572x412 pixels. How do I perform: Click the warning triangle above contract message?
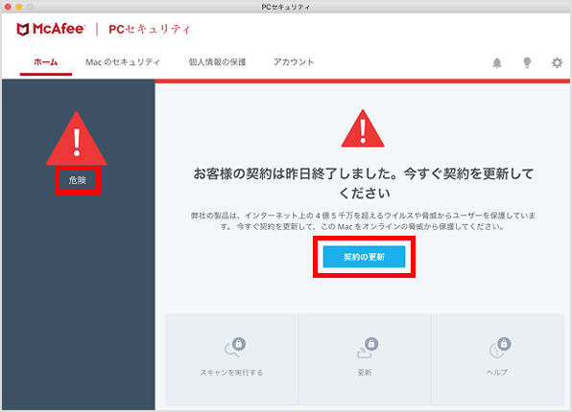point(363,128)
